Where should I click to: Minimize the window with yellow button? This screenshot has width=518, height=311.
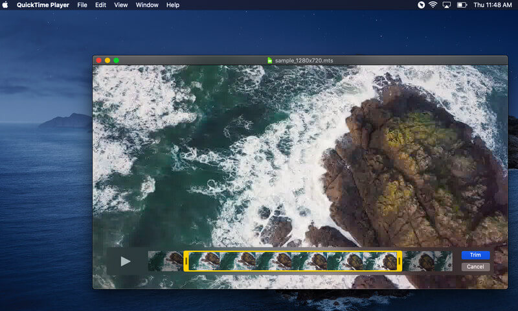(x=107, y=60)
